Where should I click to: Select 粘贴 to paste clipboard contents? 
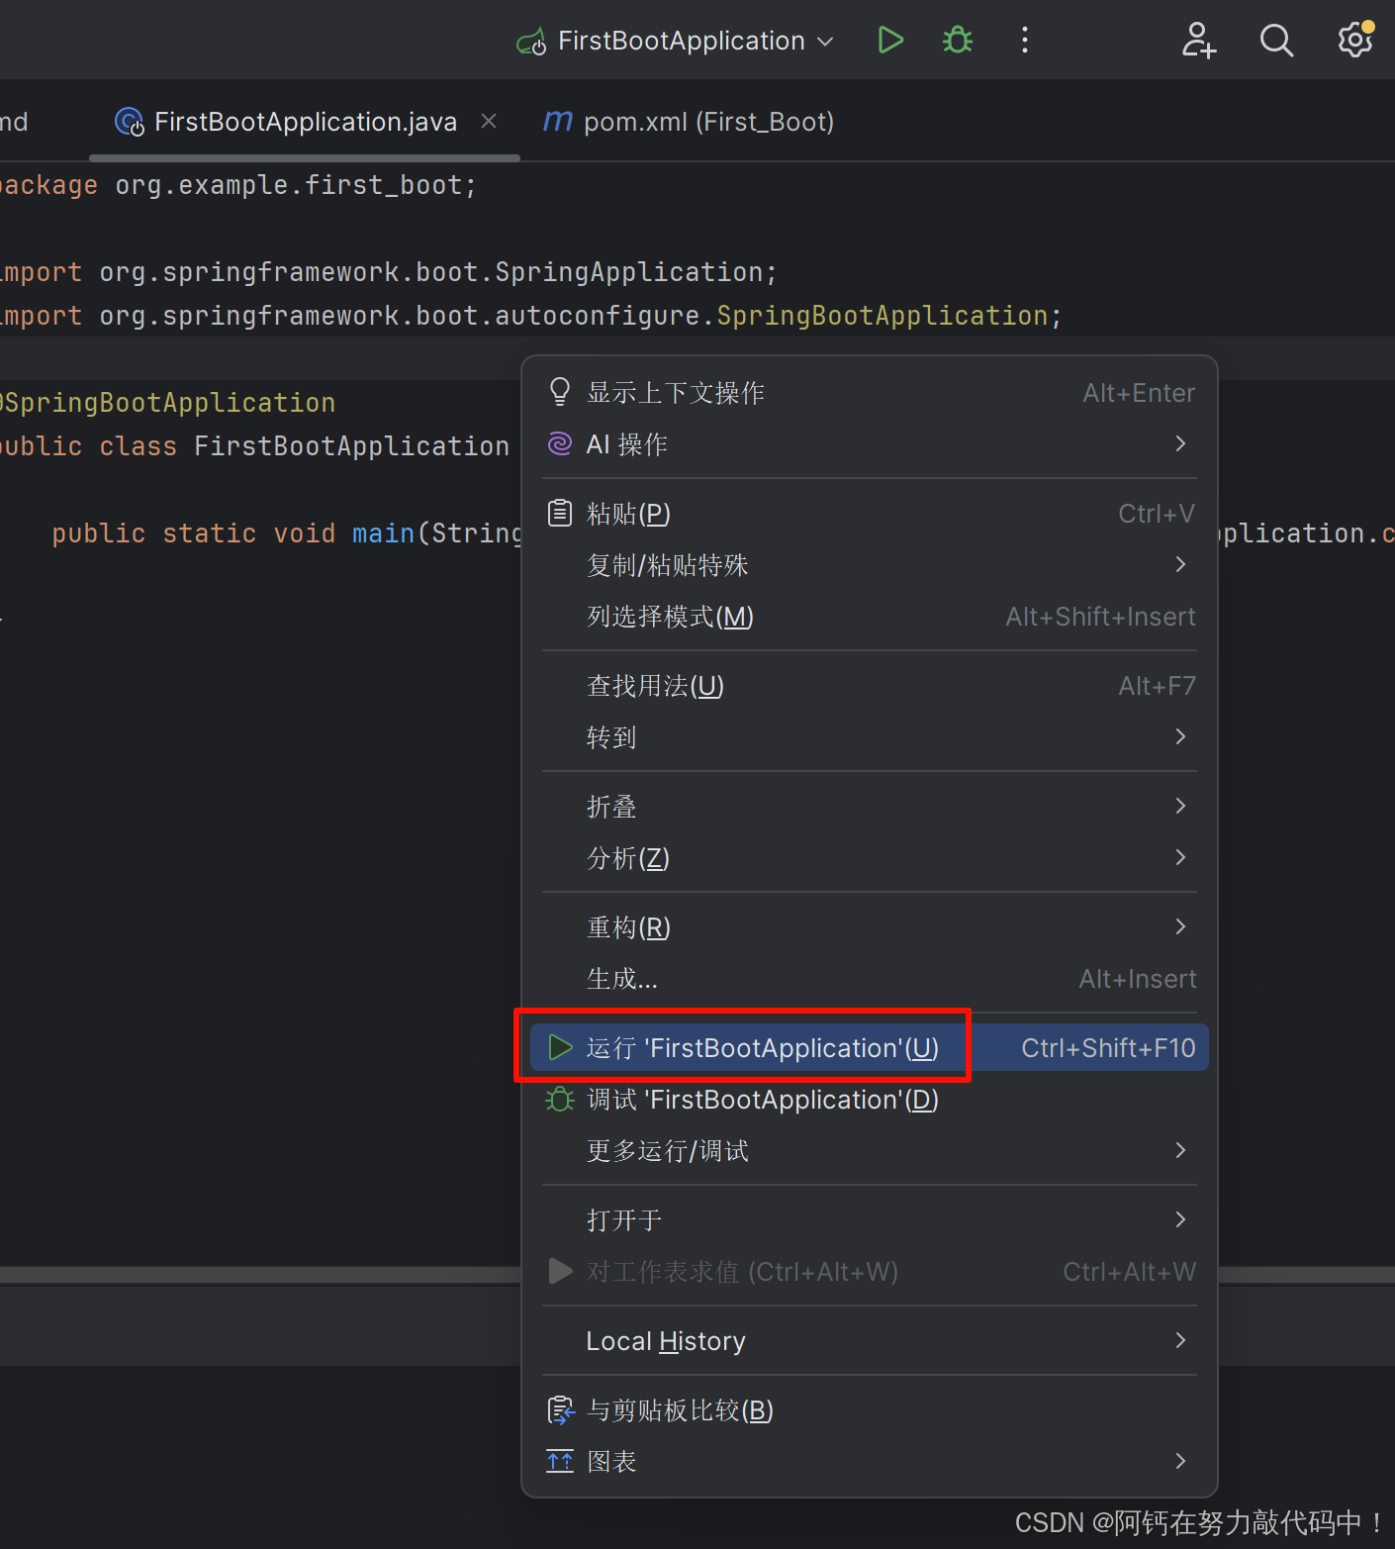[629, 513]
